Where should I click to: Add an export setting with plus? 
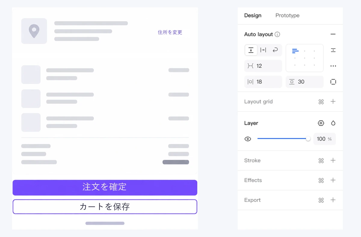coord(333,200)
